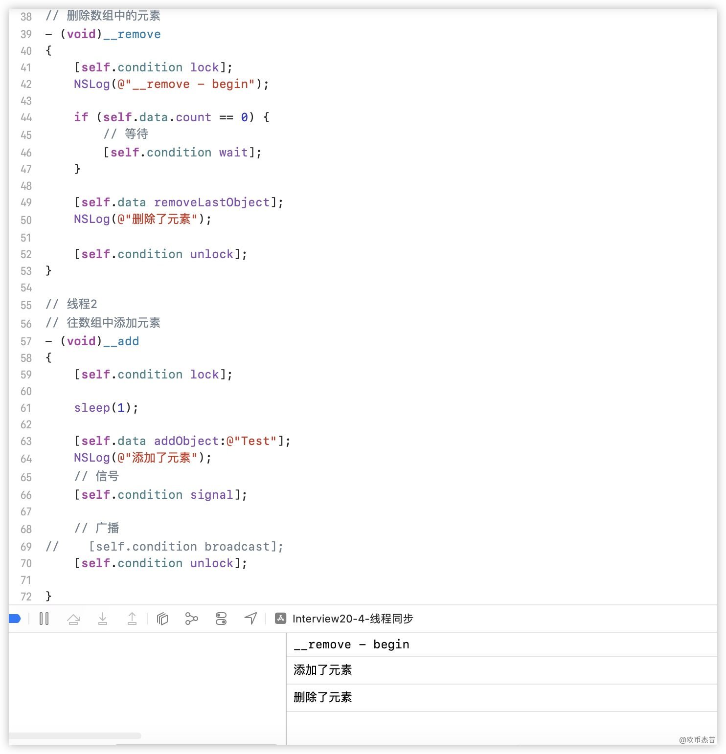The image size is (726, 754).
Task: Click line number 49 in the gutter
Action: click(26, 202)
